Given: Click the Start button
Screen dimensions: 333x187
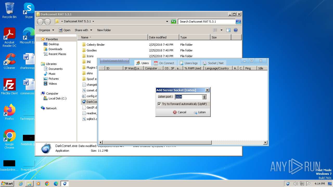Looking at the screenshot, I should click(7, 183).
